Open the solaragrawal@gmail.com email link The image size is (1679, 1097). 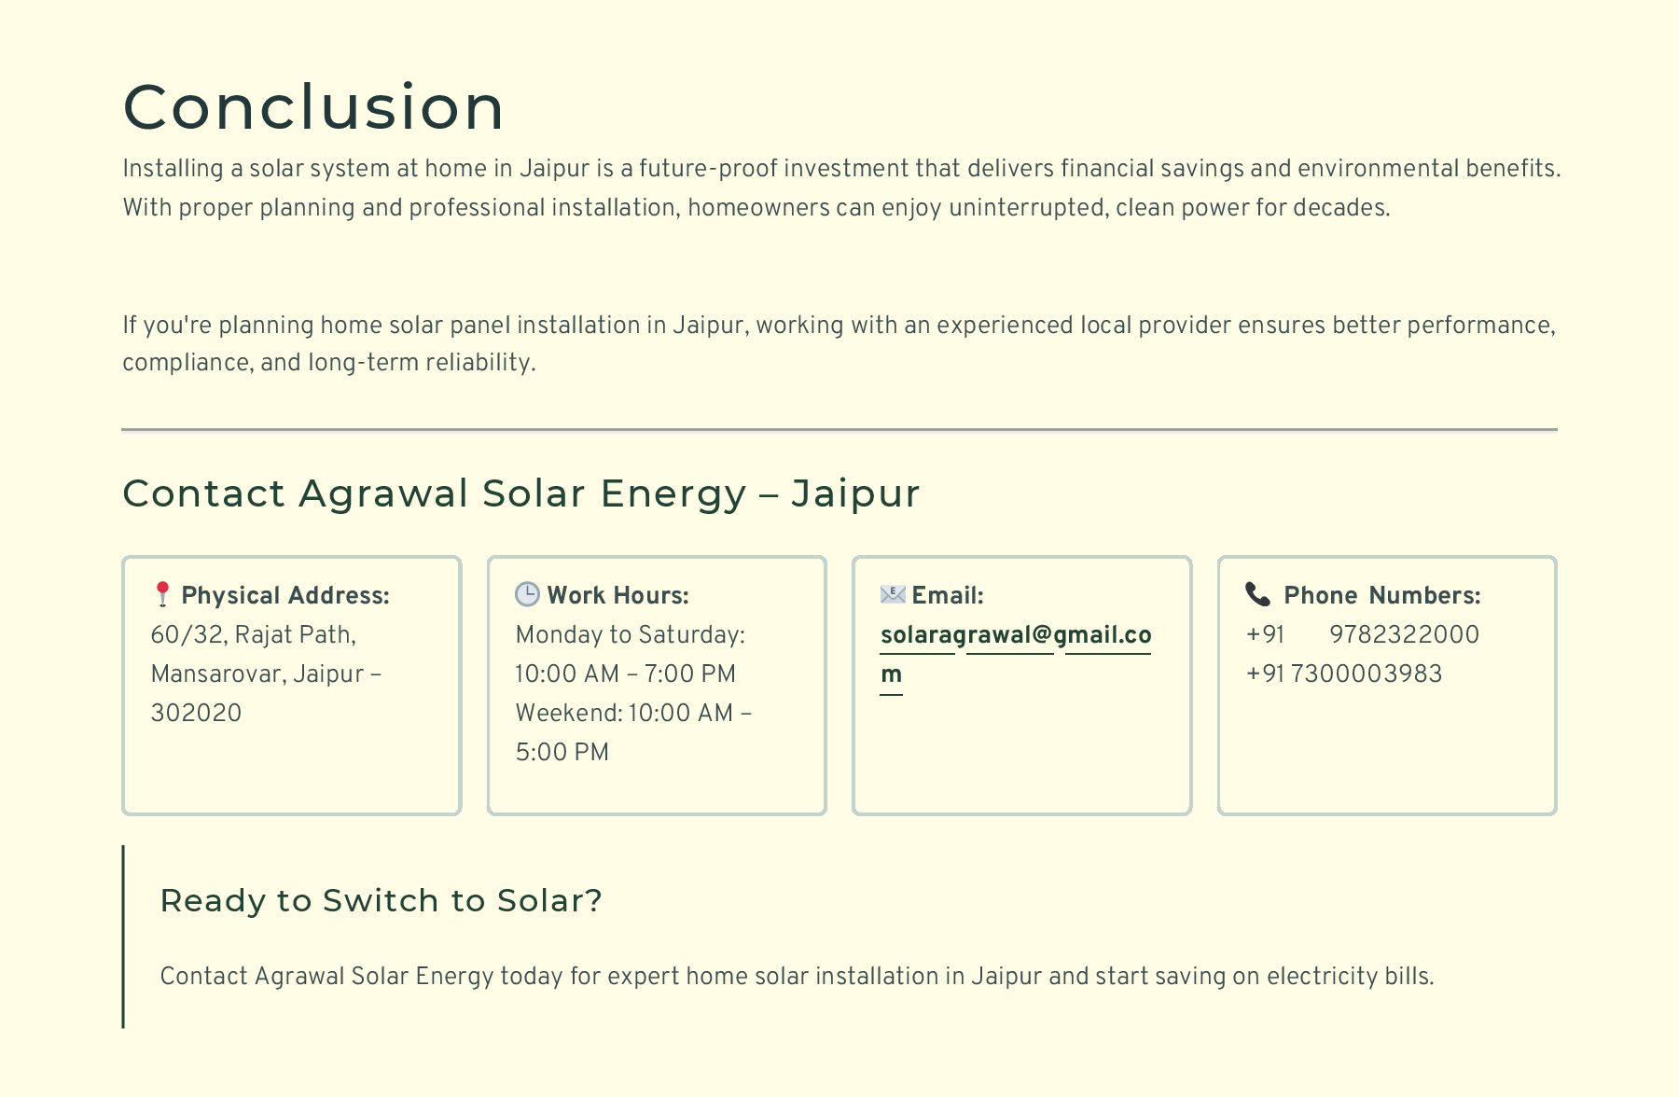pyautogui.click(x=1015, y=635)
